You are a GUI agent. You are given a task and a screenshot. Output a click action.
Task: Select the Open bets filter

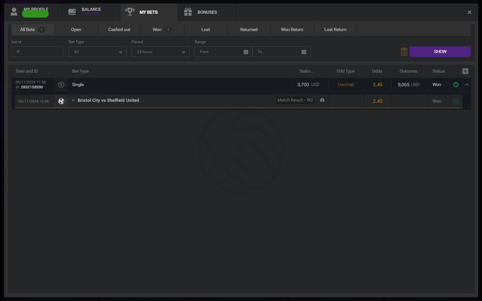point(76,29)
